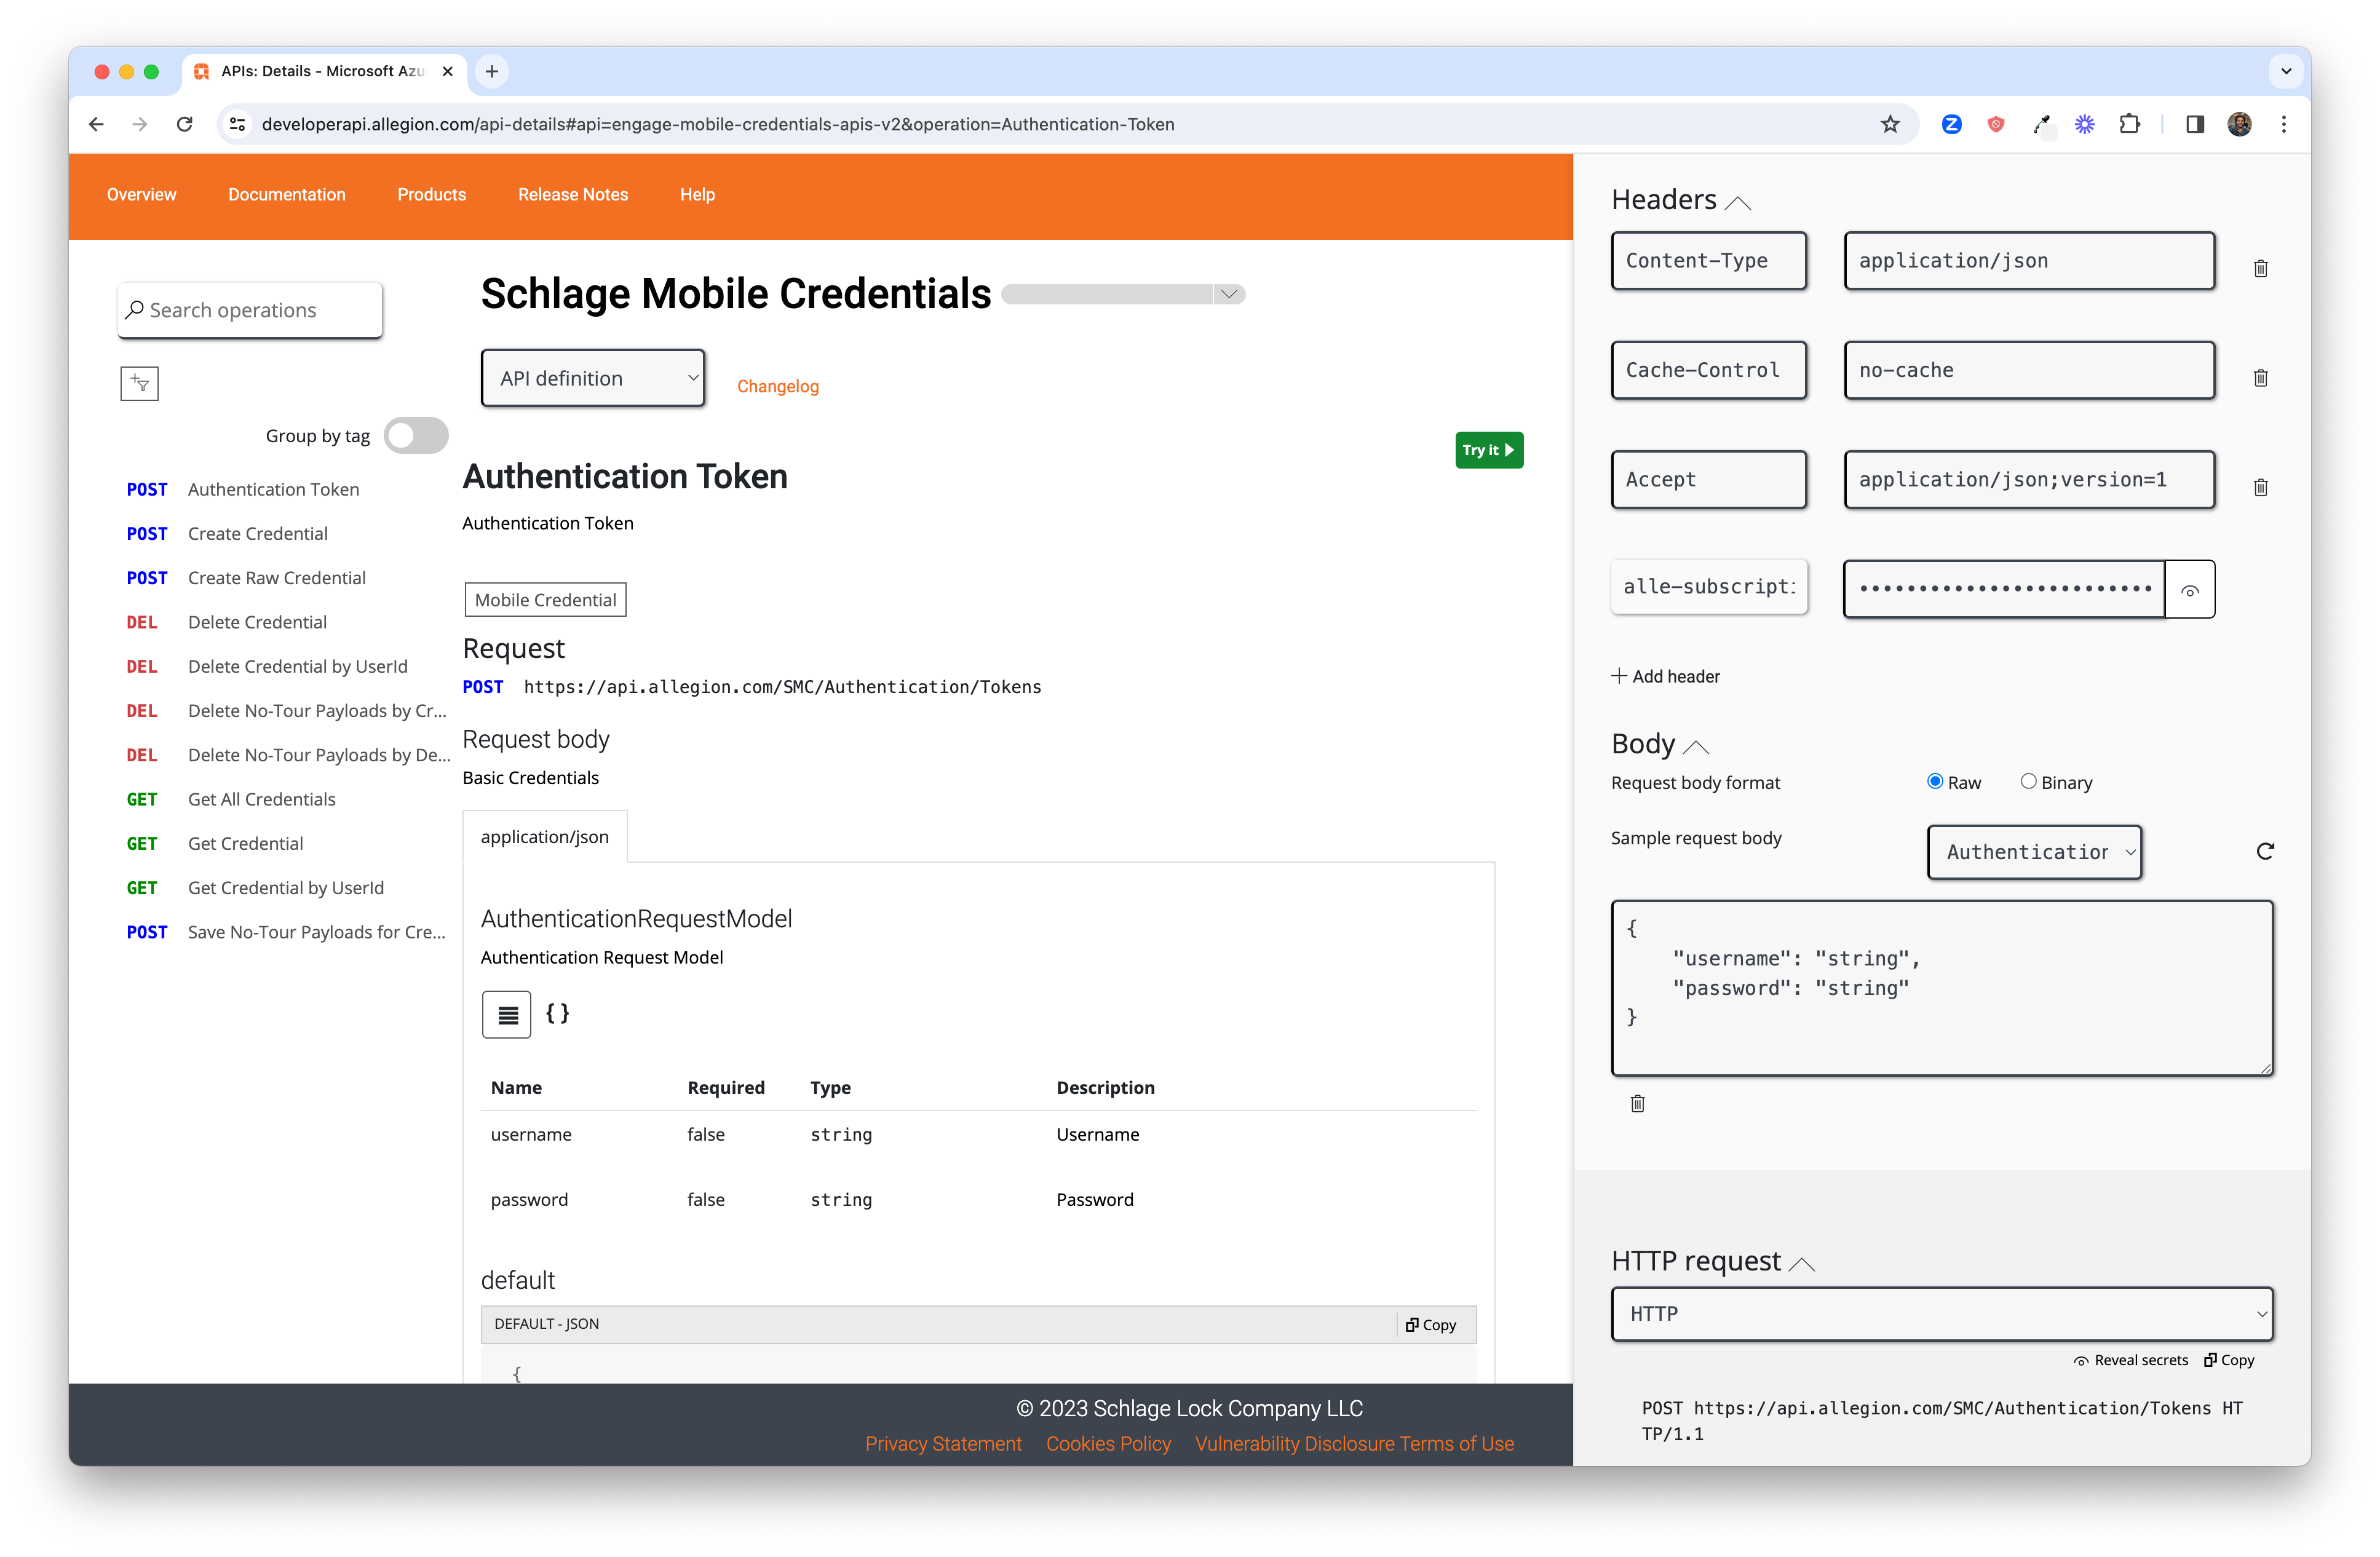Open the Overview nav item
This screenshot has height=1557, width=2380.
coord(141,194)
